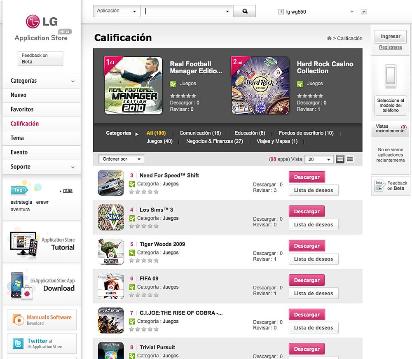Click the Categorías arrow in filter bar
This screenshot has width=412, height=359.
tap(137, 134)
